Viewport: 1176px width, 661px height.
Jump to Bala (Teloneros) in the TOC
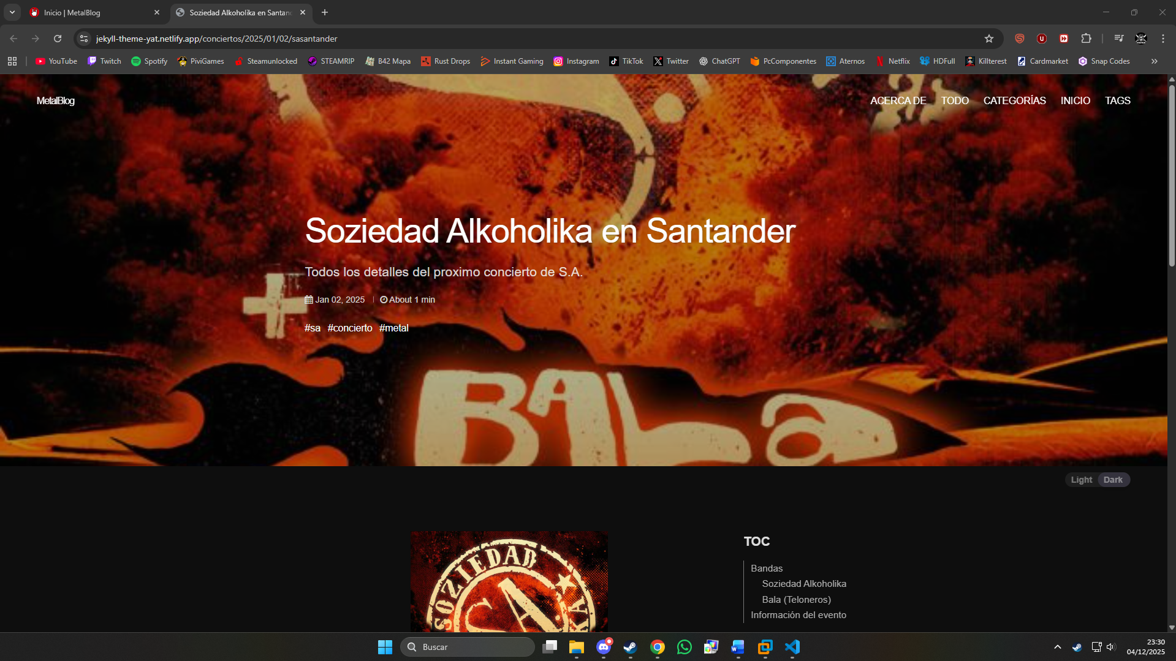(796, 600)
